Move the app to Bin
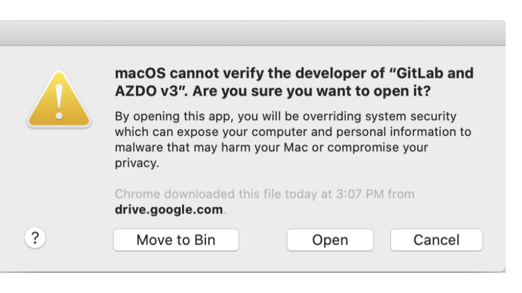 (176, 240)
